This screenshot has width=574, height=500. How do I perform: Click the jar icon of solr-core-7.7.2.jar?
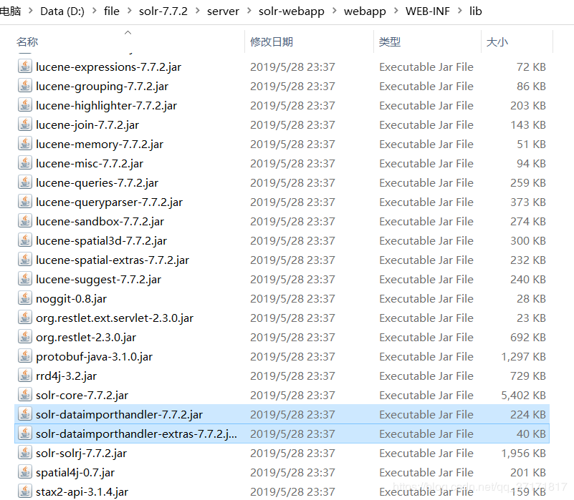coord(25,396)
